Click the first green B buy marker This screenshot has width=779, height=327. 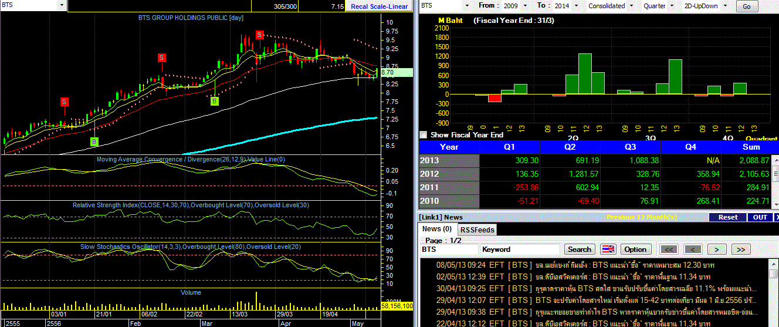[x=94, y=141]
